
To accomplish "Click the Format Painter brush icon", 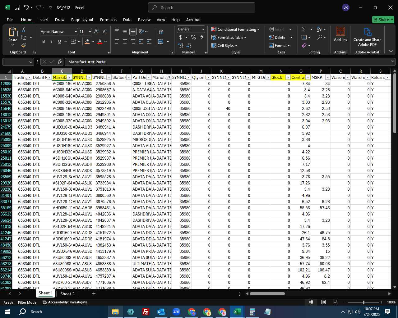I will pyautogui.click(x=24, y=45).
